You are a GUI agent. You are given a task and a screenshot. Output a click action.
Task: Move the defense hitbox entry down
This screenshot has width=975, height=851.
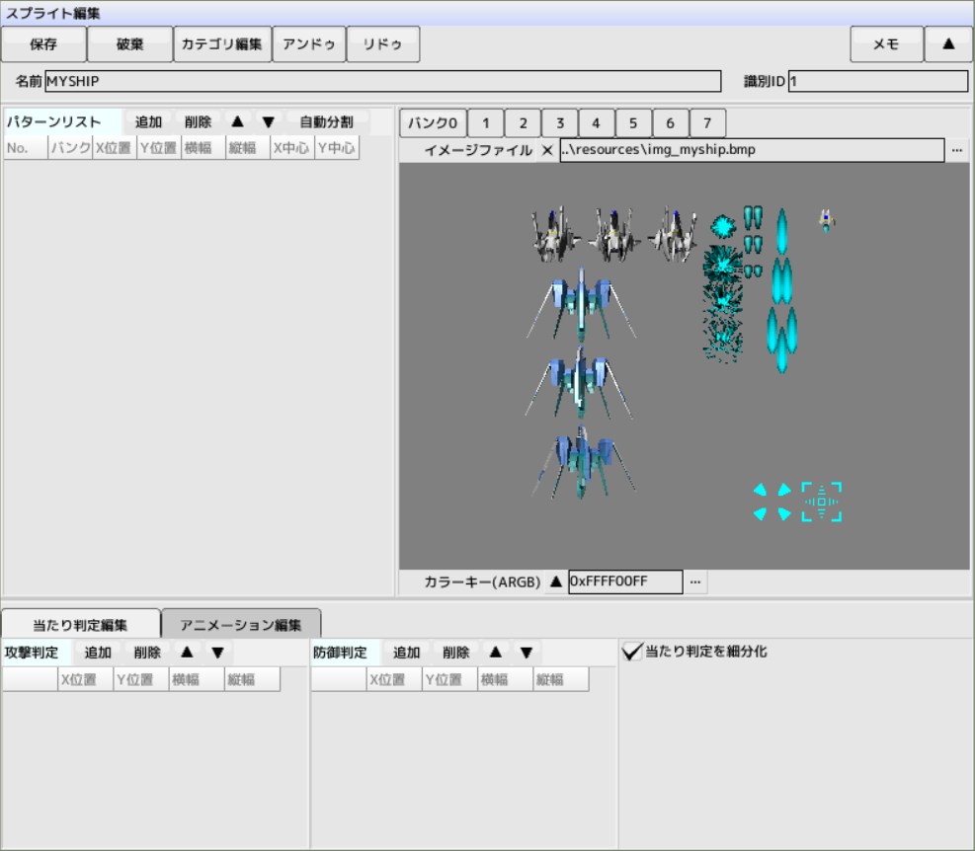click(527, 653)
